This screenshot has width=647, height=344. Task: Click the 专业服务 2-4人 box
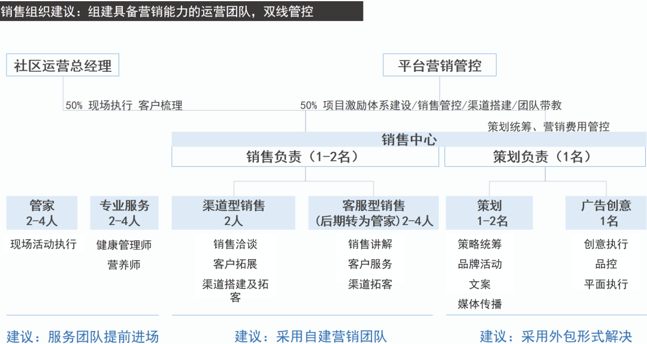124,213
